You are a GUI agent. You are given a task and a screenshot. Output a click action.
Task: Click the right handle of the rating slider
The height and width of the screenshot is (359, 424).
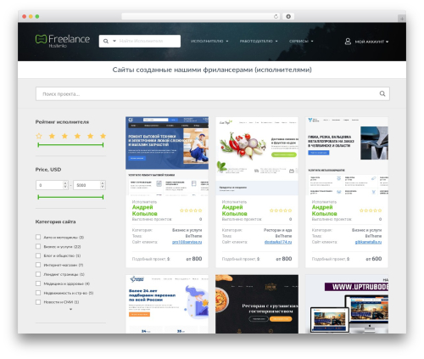click(x=103, y=145)
